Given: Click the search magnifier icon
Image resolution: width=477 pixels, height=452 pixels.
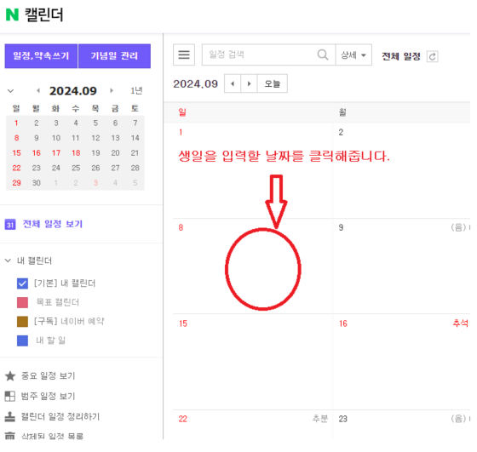Looking at the screenshot, I should (x=323, y=54).
